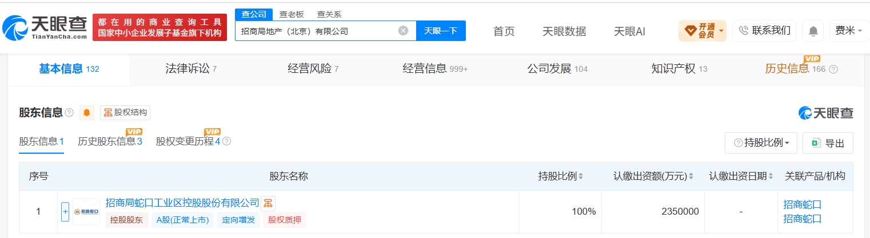This screenshot has width=870, height=238.
Task: Open equity structure icon beside shareholder name
Action: pyautogui.click(x=268, y=203)
